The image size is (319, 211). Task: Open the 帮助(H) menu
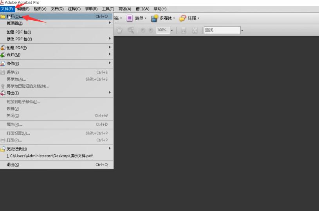[x=160, y=9]
